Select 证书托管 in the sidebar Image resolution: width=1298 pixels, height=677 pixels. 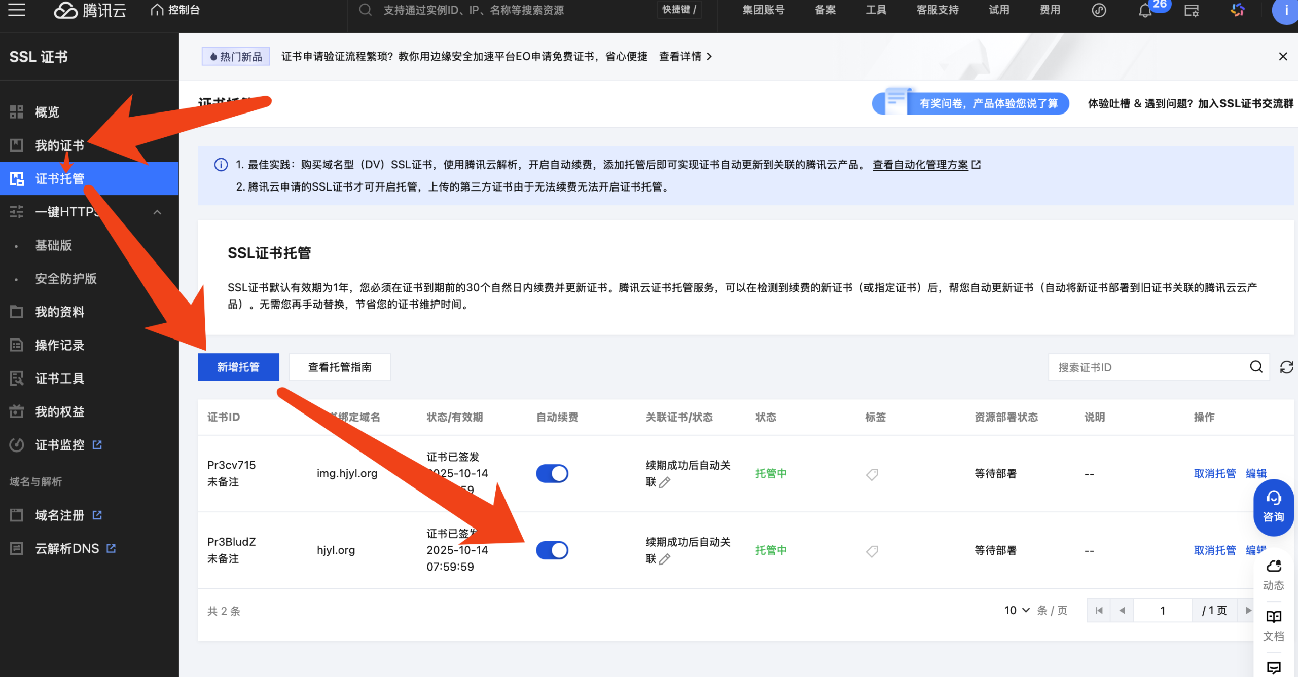pyautogui.click(x=89, y=178)
